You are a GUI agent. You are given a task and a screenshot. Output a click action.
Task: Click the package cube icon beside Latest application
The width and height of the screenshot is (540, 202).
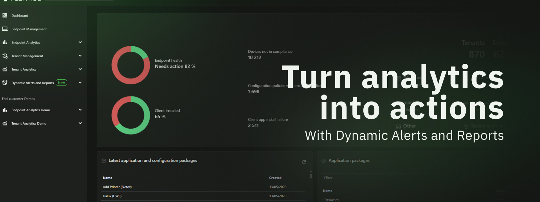click(104, 161)
